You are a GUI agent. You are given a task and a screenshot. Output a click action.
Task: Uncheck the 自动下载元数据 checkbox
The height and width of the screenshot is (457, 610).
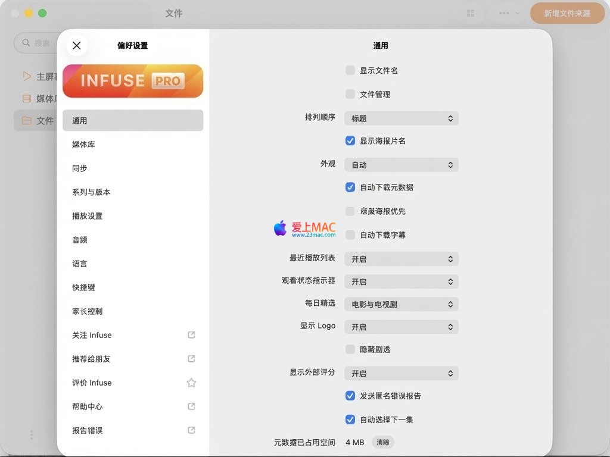(x=350, y=187)
